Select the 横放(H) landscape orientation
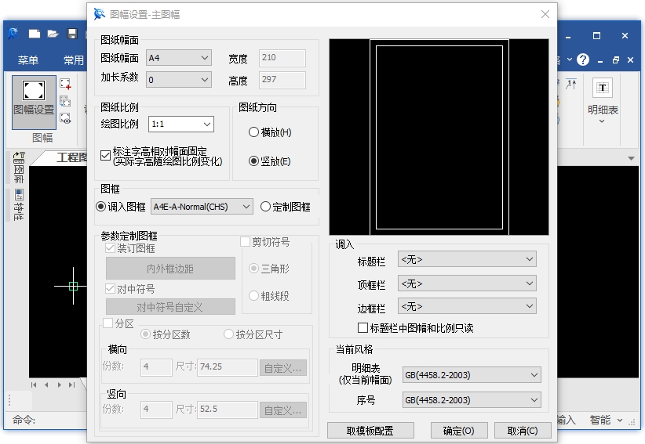 click(253, 132)
